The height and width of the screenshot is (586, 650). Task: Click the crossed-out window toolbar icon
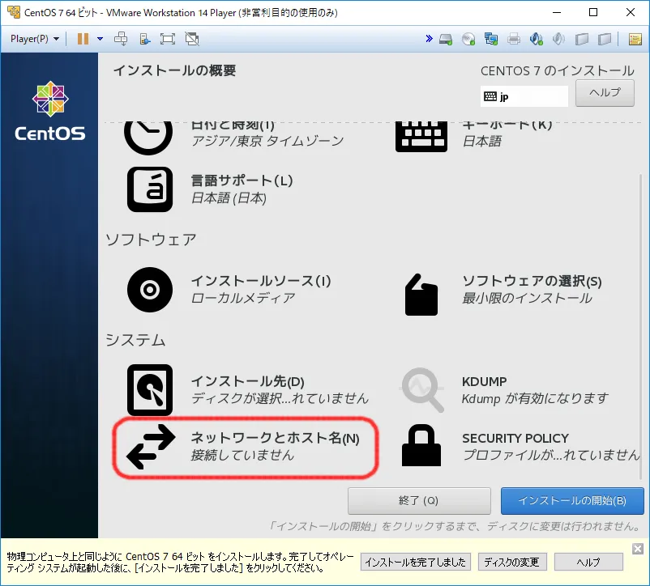192,39
